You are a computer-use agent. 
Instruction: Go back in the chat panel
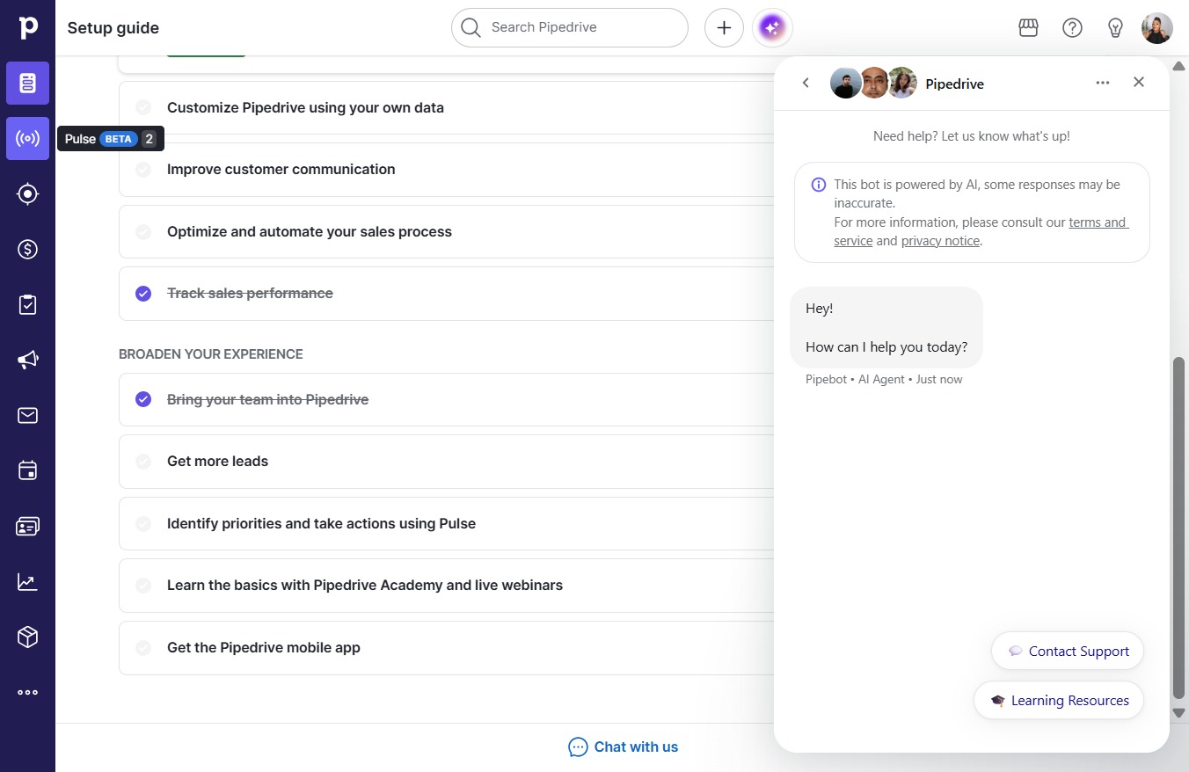point(806,83)
